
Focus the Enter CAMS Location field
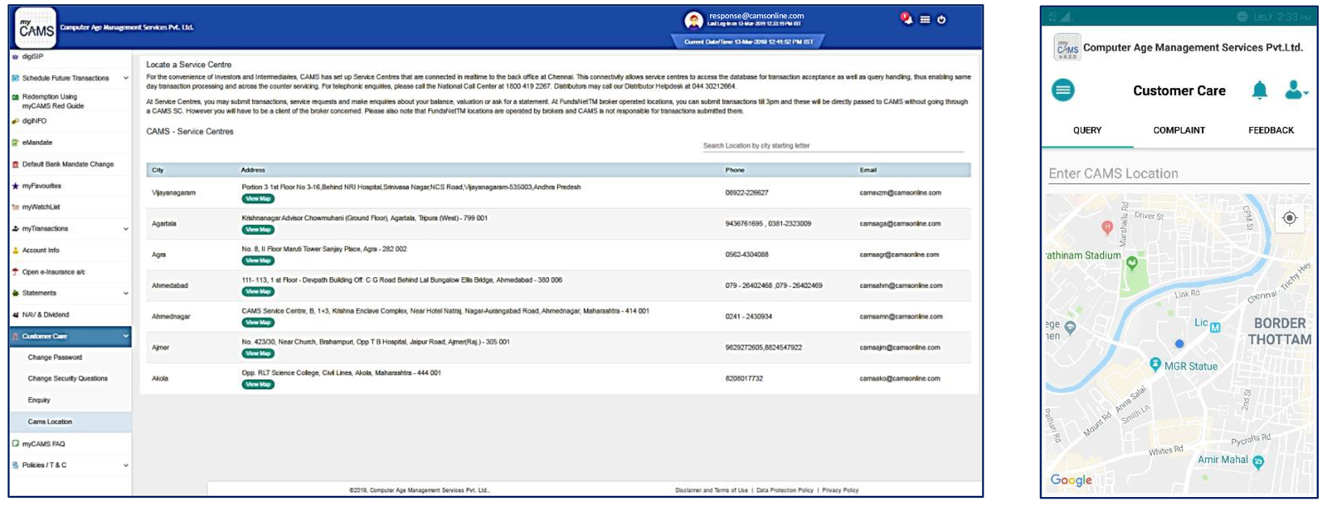click(x=1178, y=173)
